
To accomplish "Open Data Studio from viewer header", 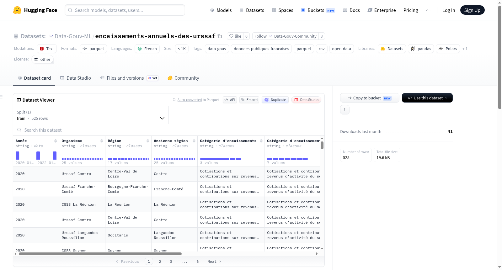I will tap(306, 100).
